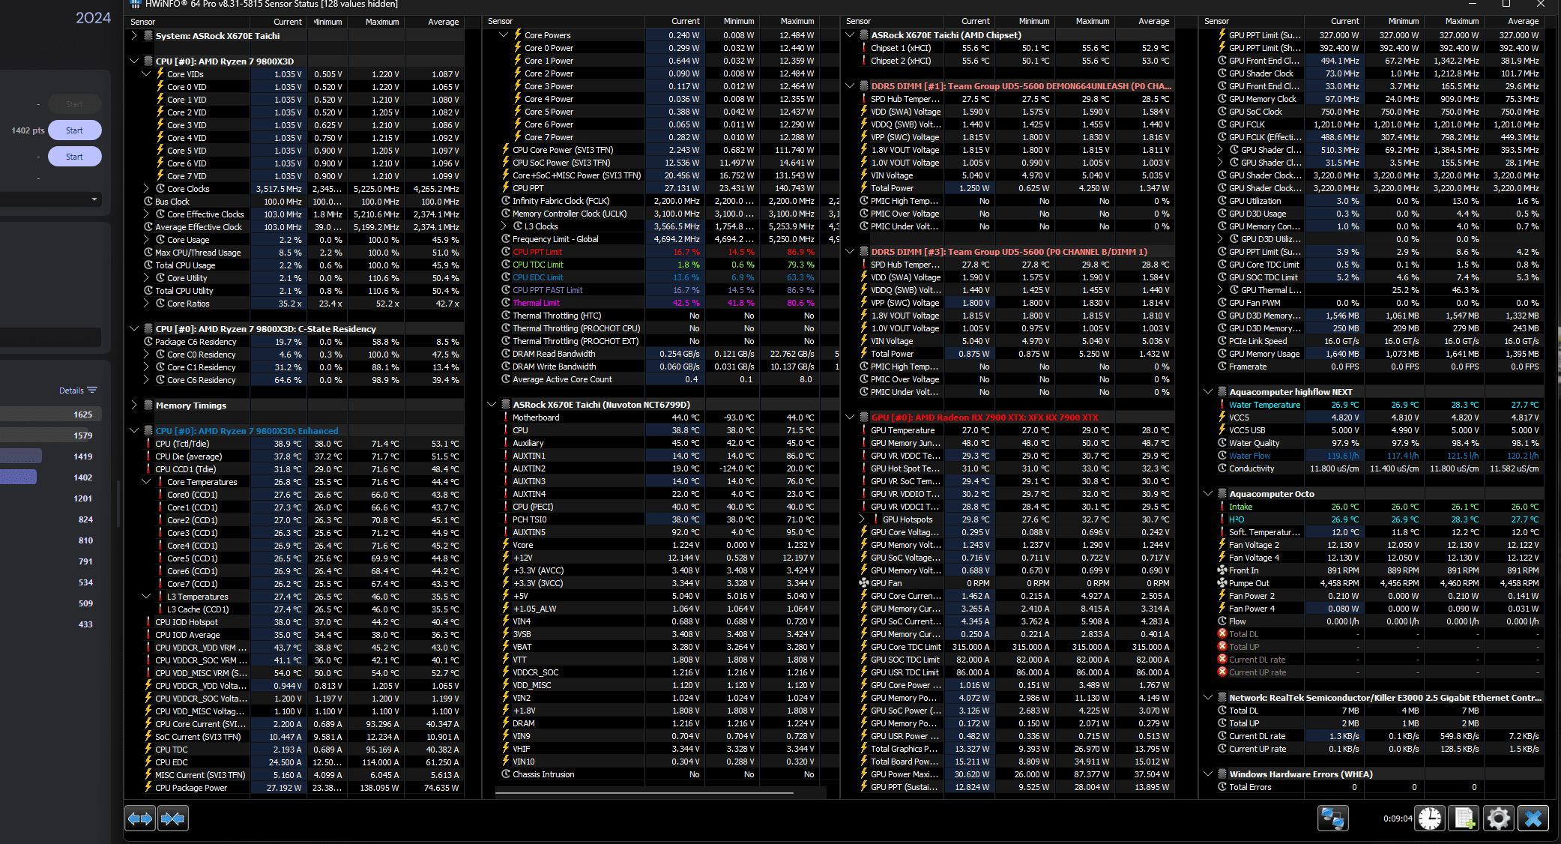The height and width of the screenshot is (844, 1561).
Task: Click the horizontal scrollbar under second panel
Action: (x=644, y=792)
